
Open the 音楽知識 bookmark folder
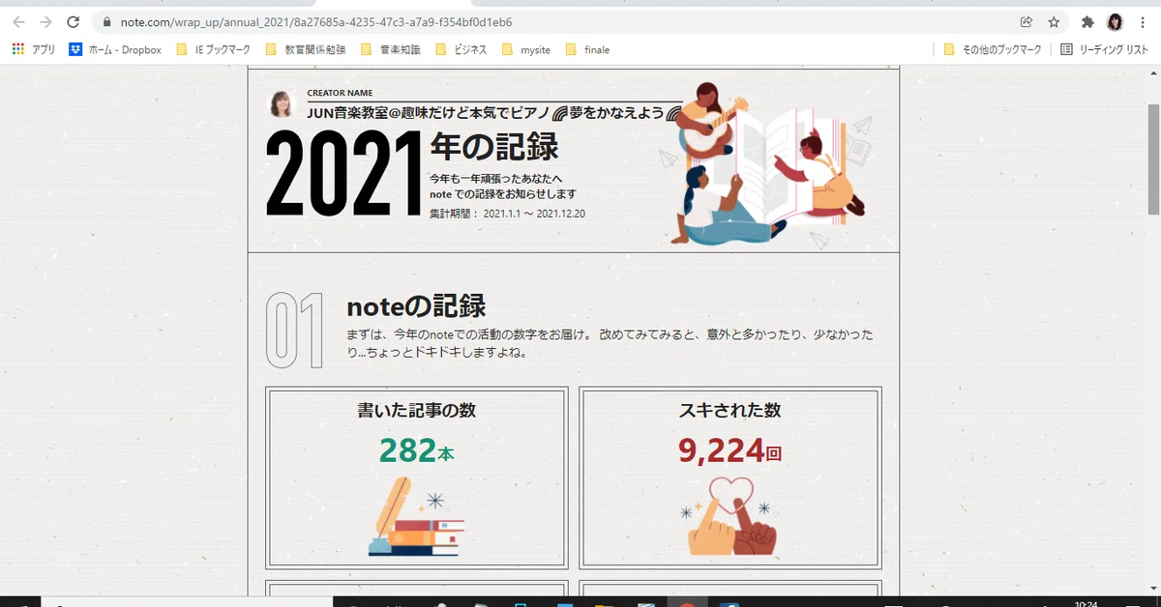[x=390, y=49]
